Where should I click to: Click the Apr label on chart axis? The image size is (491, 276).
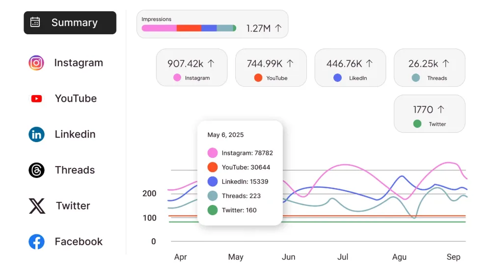(180, 257)
